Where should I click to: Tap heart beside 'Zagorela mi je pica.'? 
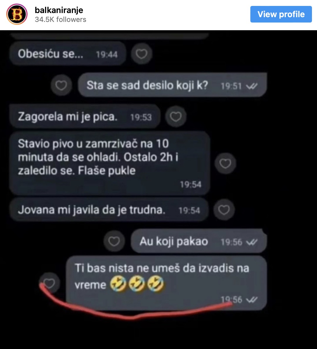tap(176, 117)
